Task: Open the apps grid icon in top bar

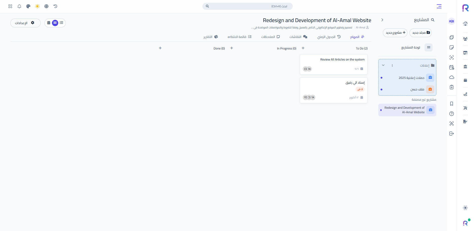Action: pos(10,6)
